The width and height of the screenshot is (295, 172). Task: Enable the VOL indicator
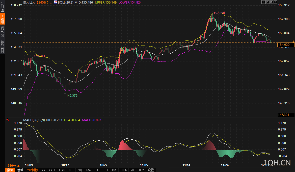133,170
